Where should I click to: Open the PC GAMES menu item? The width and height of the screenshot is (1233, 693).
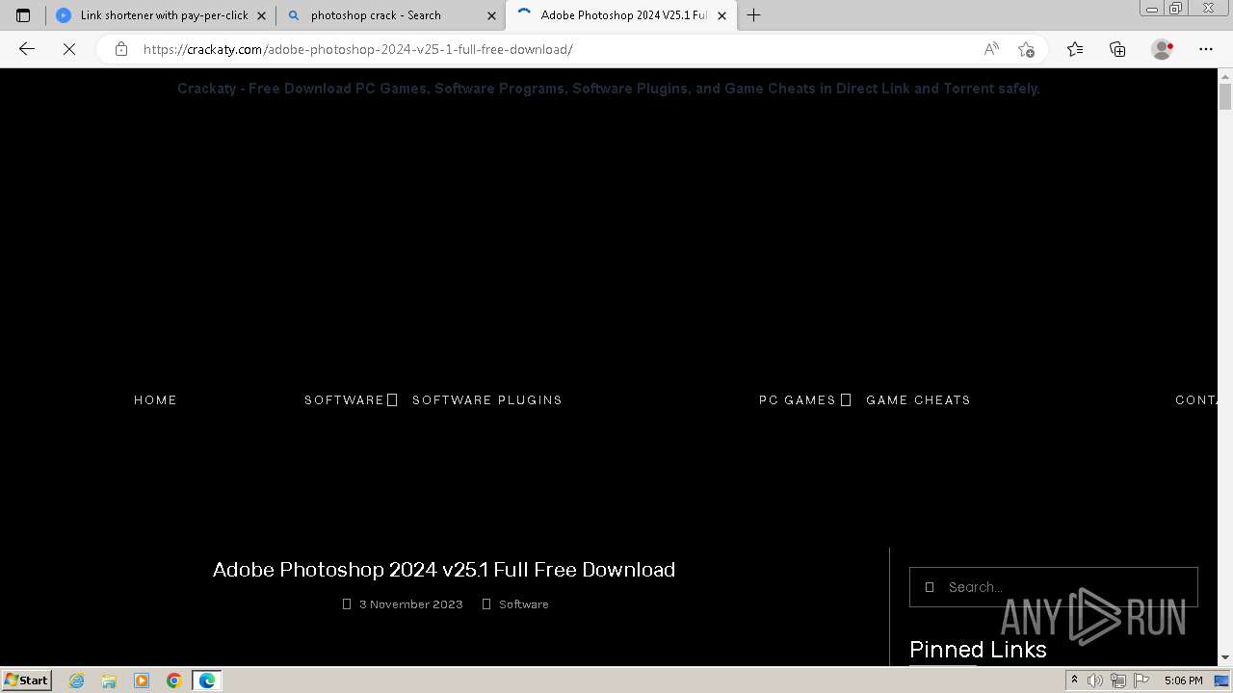[797, 399]
